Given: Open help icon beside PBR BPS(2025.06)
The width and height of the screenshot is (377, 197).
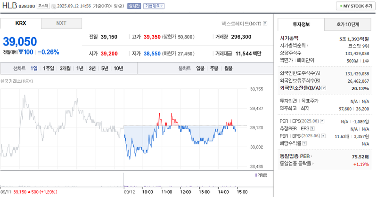Looking at the screenshot, I should (323, 136).
